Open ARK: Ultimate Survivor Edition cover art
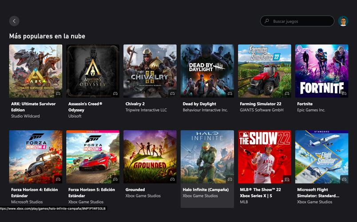Screen dimensions: 357x222 point(36,71)
